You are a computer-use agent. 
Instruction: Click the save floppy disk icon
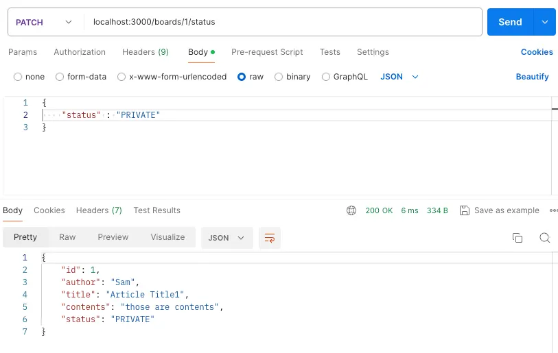(465, 210)
